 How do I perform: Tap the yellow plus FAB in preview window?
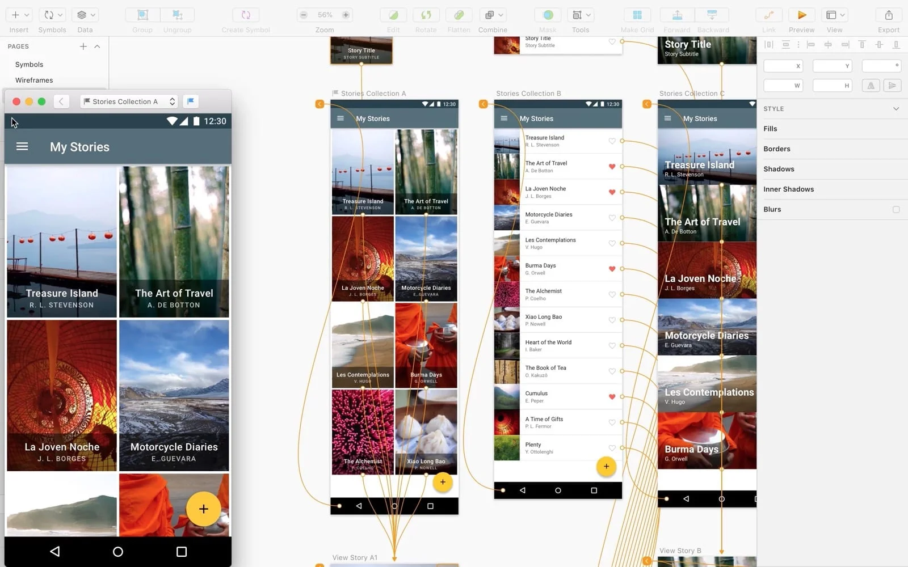(203, 509)
